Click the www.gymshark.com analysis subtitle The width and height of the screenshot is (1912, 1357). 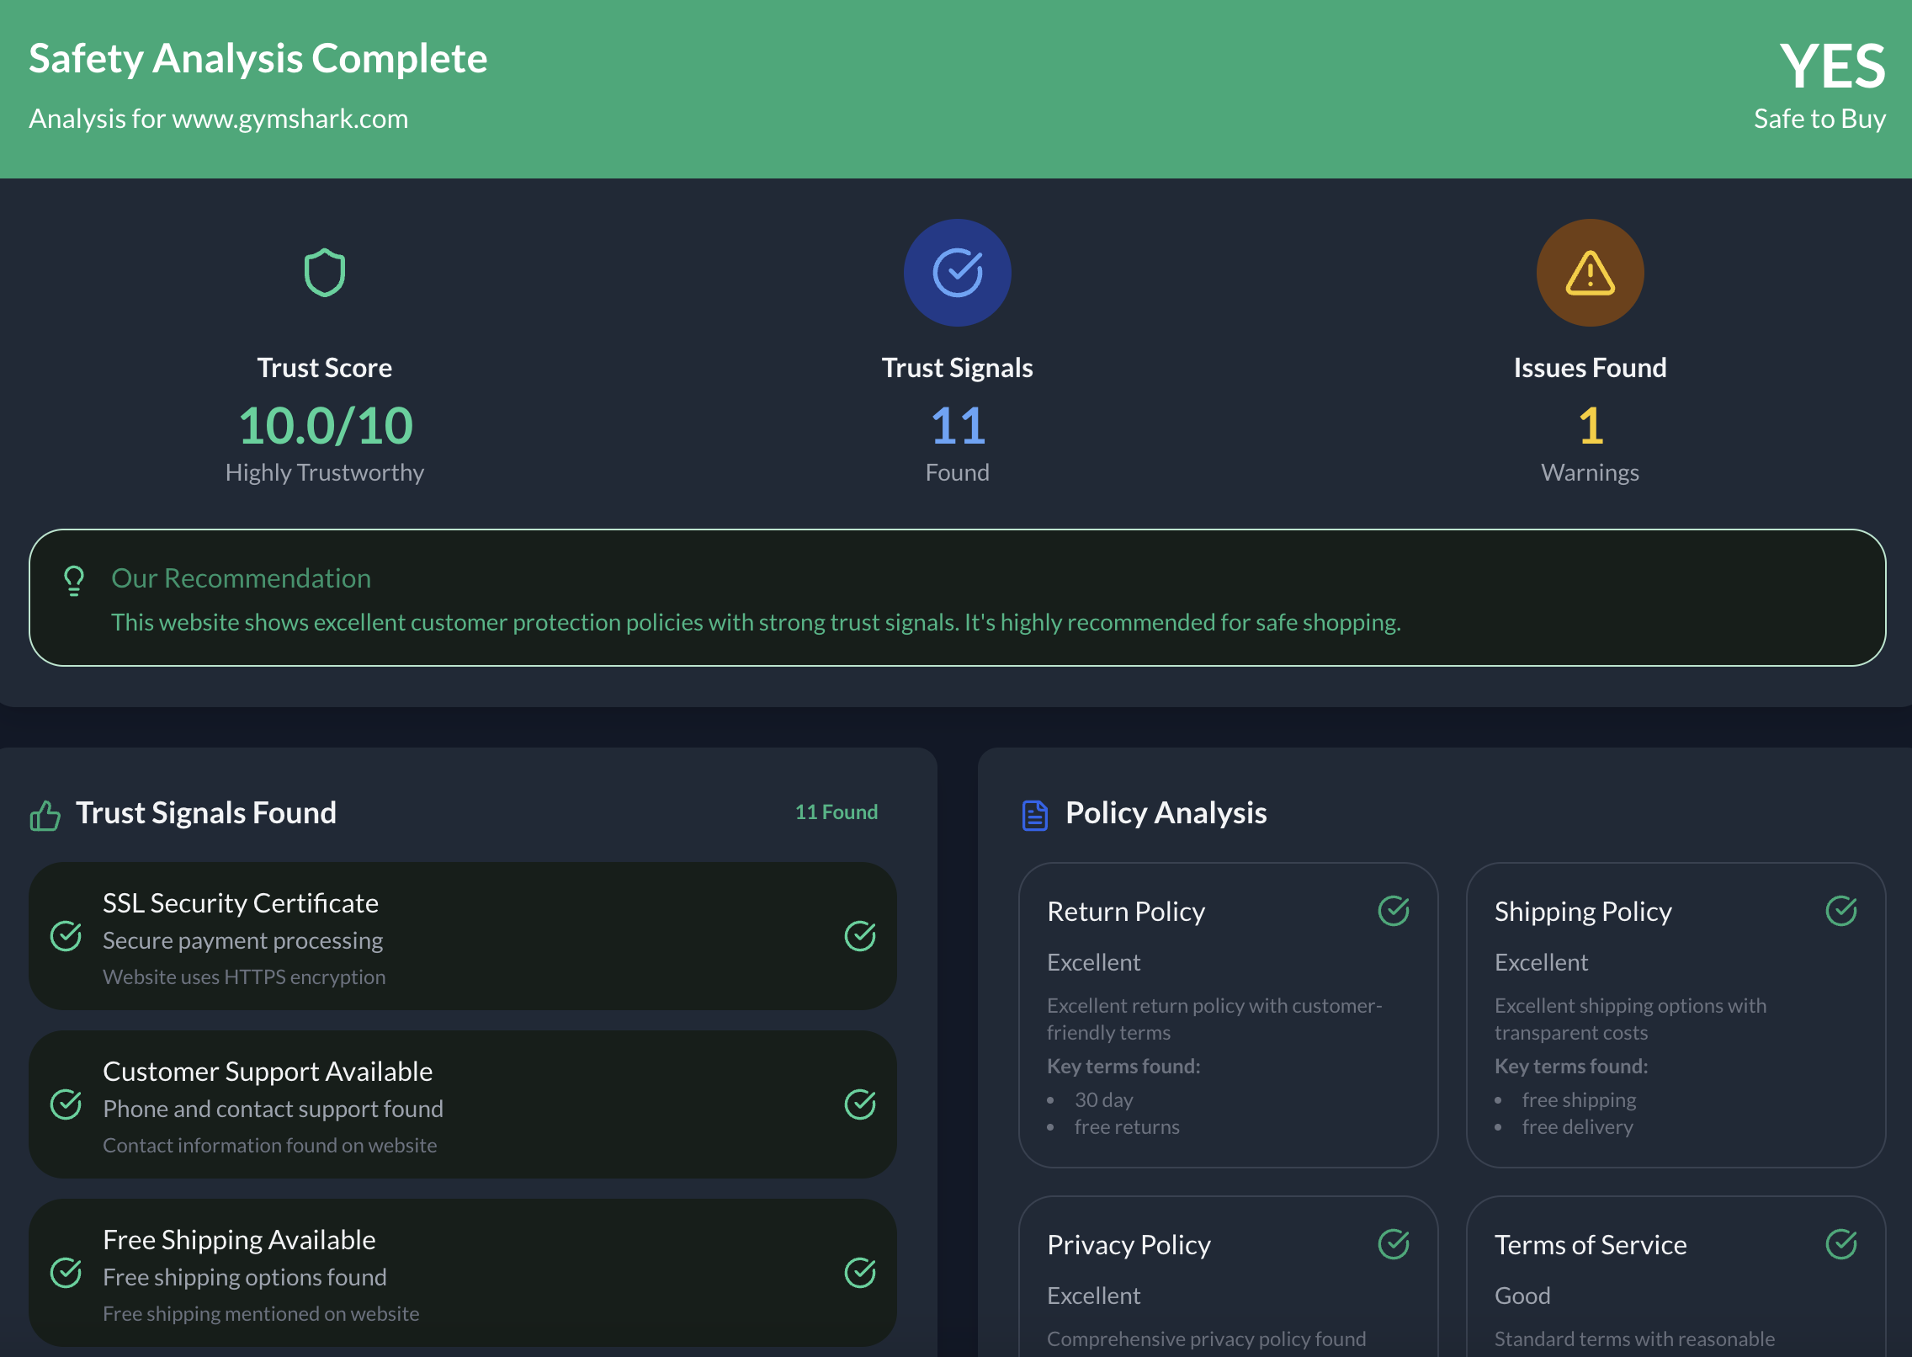point(218,119)
